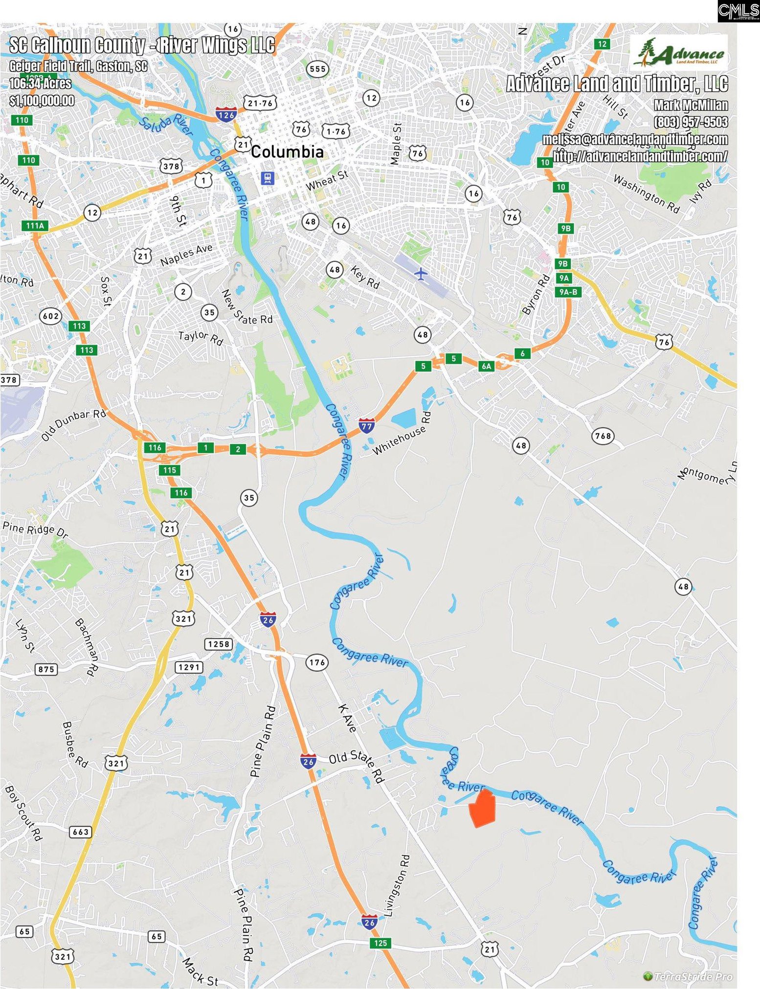Click the route 555 shield
Viewport: 760px width, 989px height.
coord(317,69)
